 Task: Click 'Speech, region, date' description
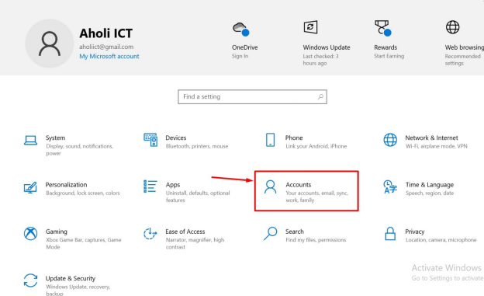[430, 193]
